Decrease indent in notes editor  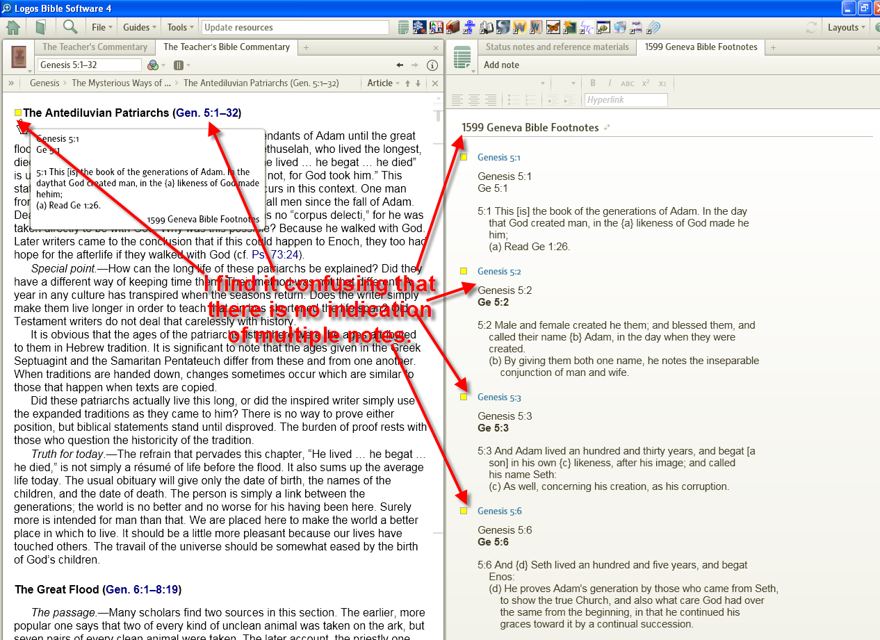pyautogui.click(x=553, y=100)
